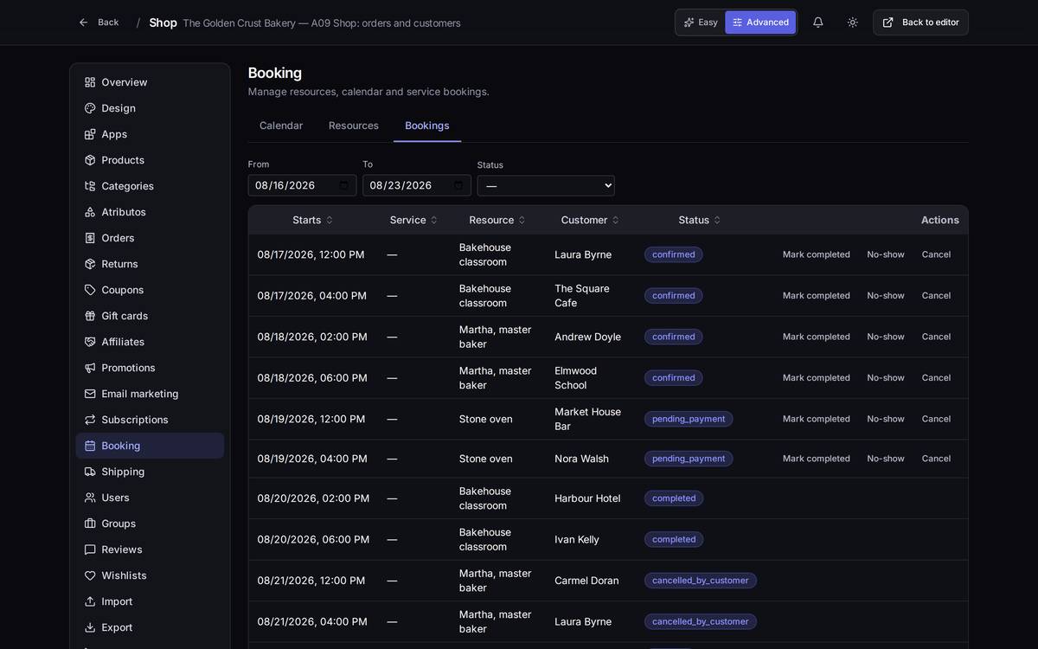Open the Email marketing envelope icon
The image size is (1038, 649).
point(90,394)
